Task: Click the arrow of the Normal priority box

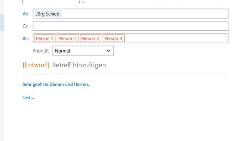Action: coord(108,51)
